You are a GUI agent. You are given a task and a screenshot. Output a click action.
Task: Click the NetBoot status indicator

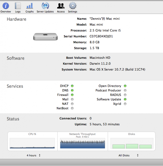click(x=72, y=108)
